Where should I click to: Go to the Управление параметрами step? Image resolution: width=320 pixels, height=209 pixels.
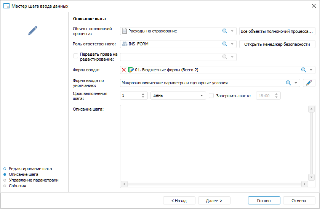pyautogui.click(x=34, y=180)
